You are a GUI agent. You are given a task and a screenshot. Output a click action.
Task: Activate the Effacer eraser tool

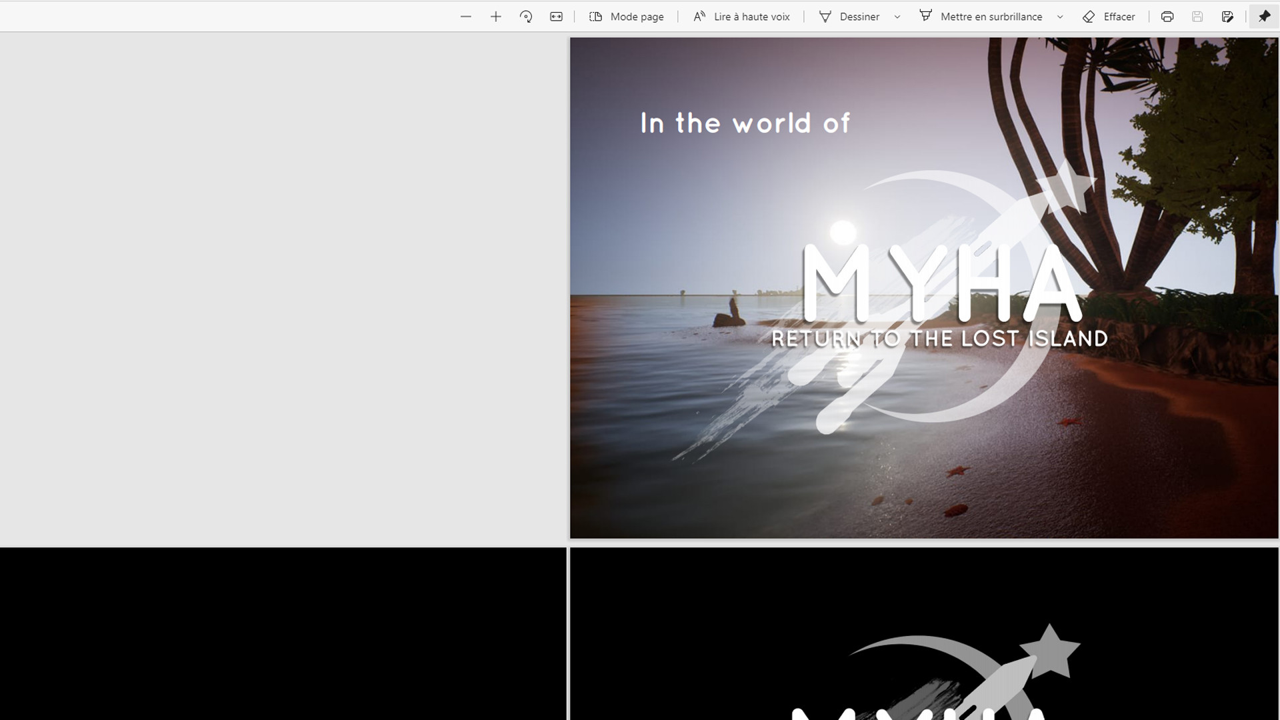click(x=1109, y=16)
